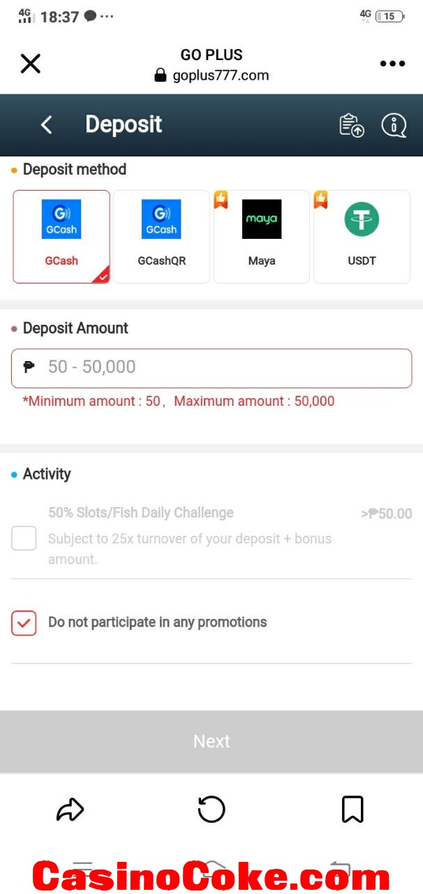Uncheck Do not participate in any promotions
The width and height of the screenshot is (423, 894).
coord(24,623)
